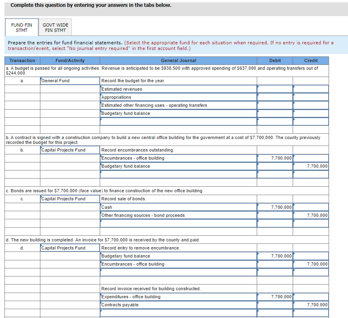Click credit field for Estimated other financing uses
This screenshot has height=318, width=348.
(x=311, y=105)
